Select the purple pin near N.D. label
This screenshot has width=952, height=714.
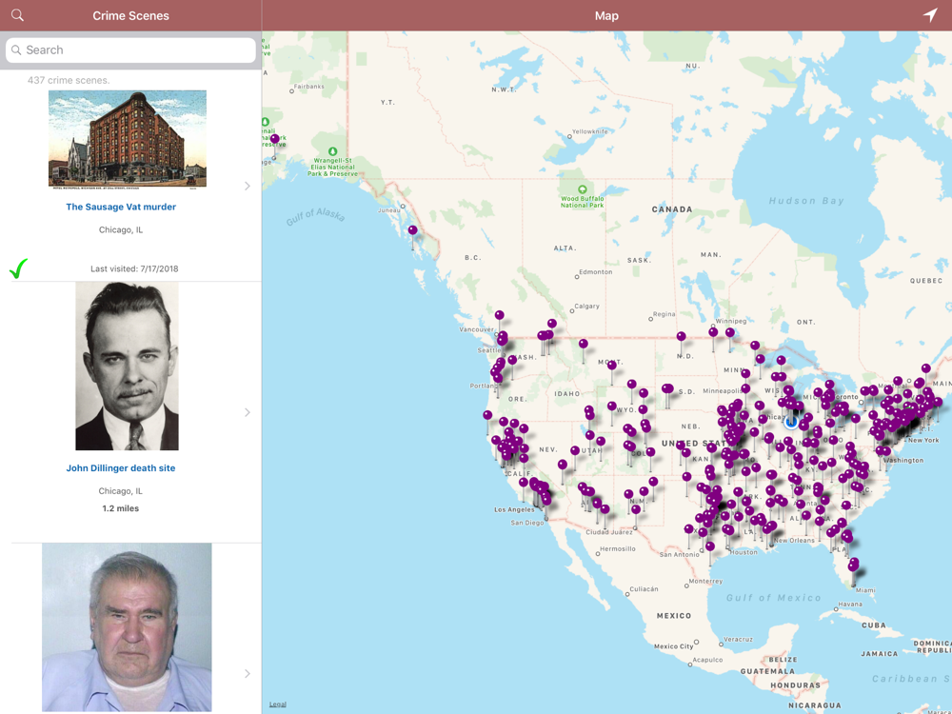pyautogui.click(x=682, y=336)
